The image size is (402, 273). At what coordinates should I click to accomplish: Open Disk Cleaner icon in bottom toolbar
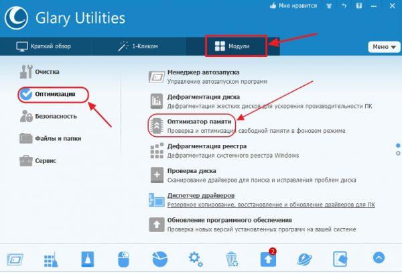point(87,259)
